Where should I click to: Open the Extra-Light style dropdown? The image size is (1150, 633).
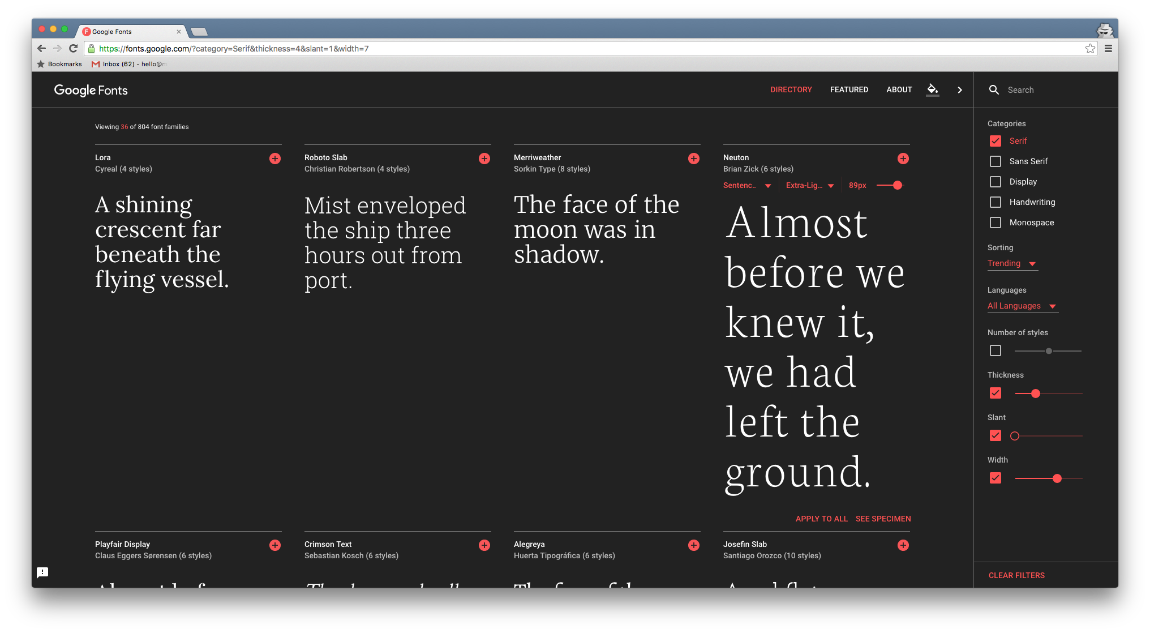810,185
